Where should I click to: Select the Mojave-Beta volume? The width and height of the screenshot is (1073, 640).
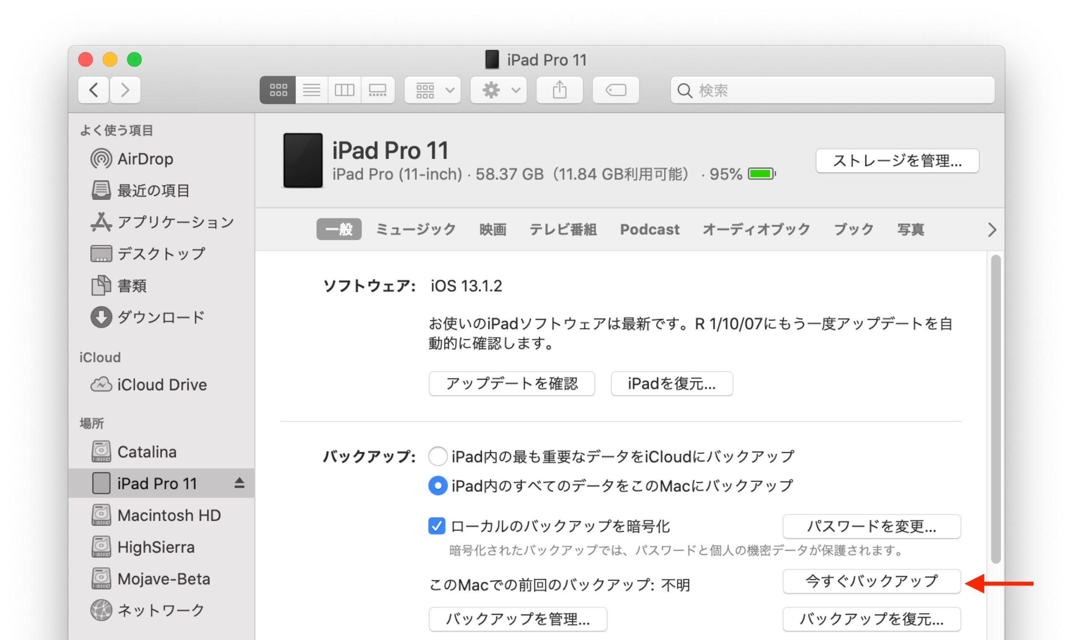coord(161,579)
